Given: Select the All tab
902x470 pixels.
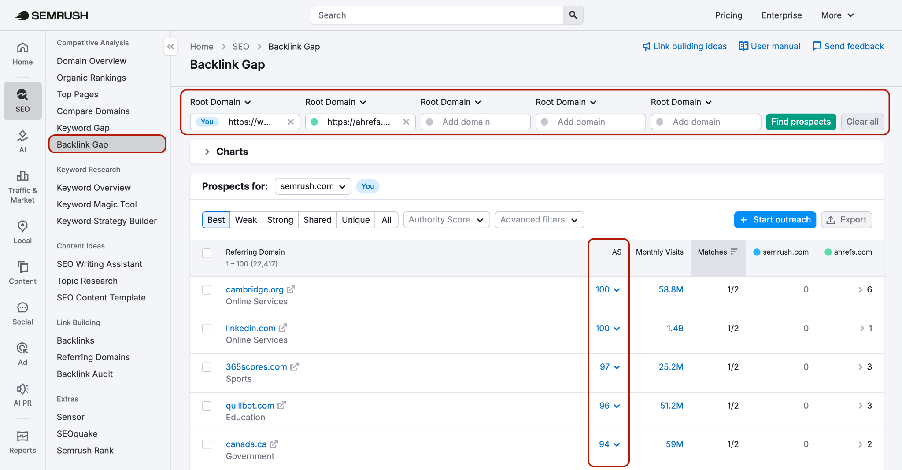Looking at the screenshot, I should pyautogui.click(x=386, y=220).
